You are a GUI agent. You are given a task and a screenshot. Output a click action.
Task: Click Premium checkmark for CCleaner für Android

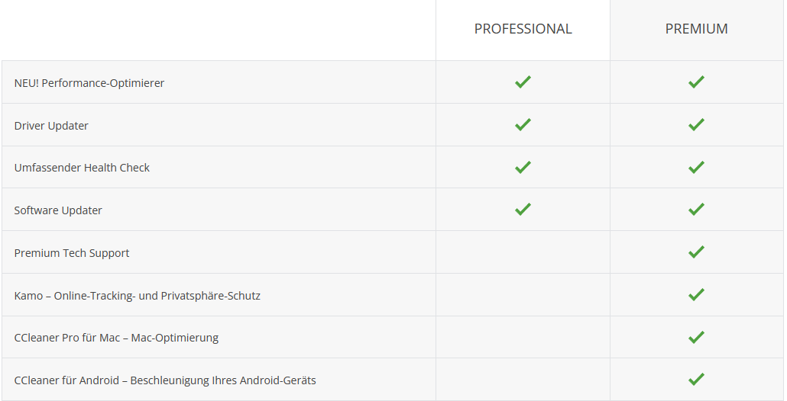(x=696, y=379)
